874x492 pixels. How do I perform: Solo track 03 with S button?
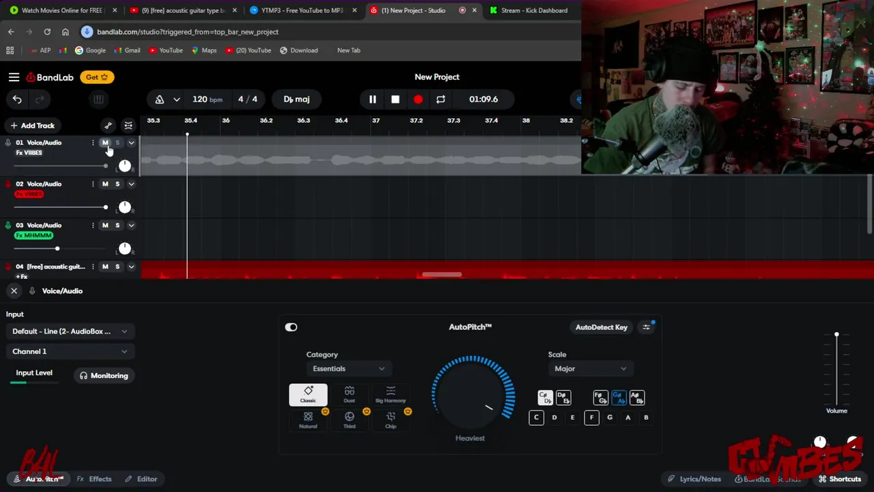click(117, 225)
